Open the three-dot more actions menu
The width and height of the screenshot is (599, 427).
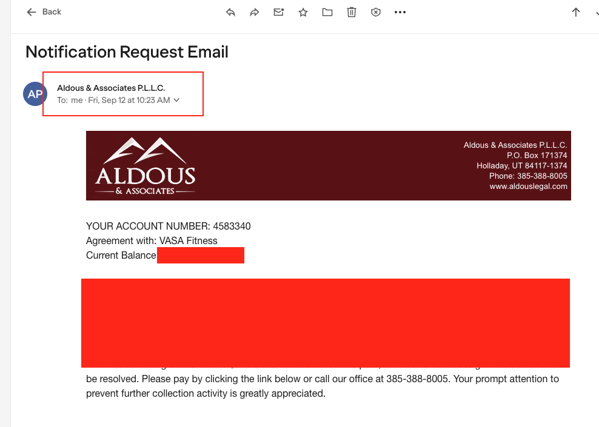click(x=400, y=12)
